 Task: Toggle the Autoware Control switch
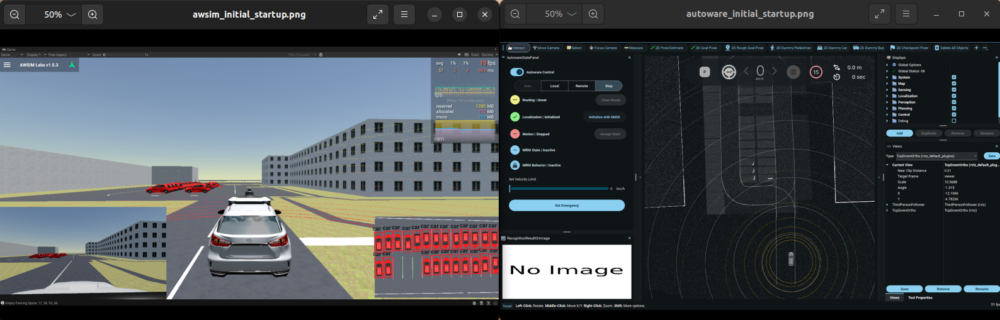pos(517,72)
